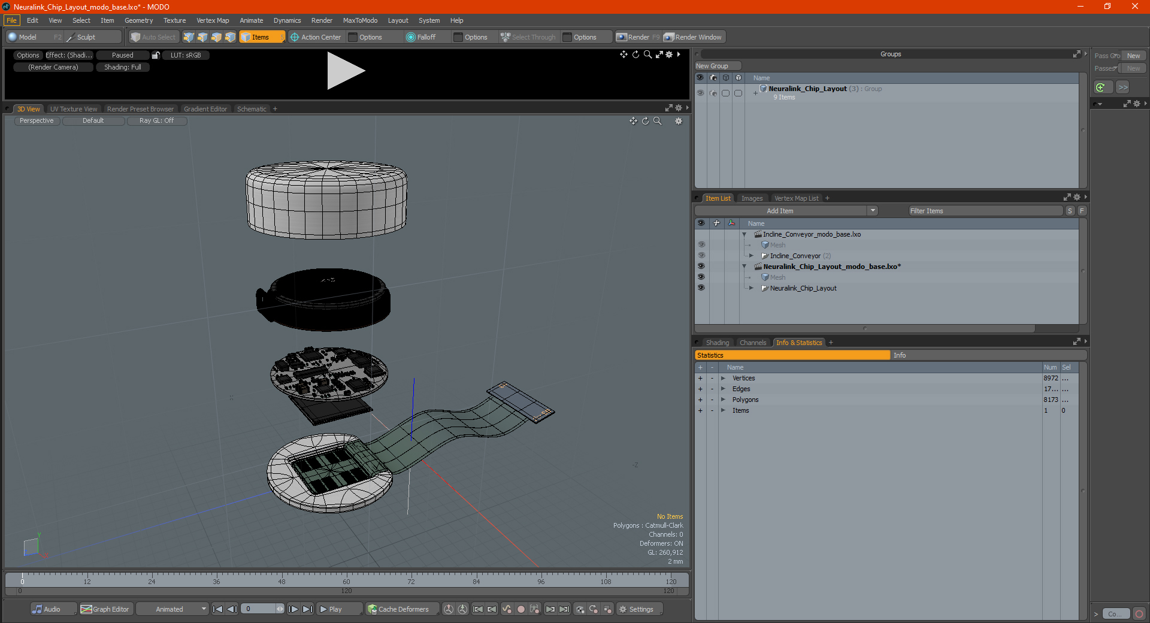Viewport: 1150px width, 623px height.
Task: Enable Auto Select mode
Action: 153,37
